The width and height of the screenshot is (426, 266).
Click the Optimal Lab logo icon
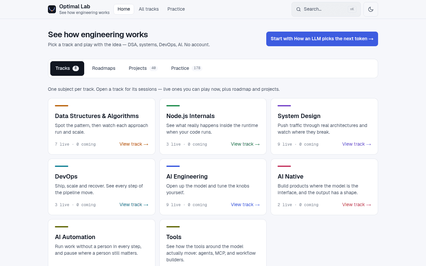52,9
